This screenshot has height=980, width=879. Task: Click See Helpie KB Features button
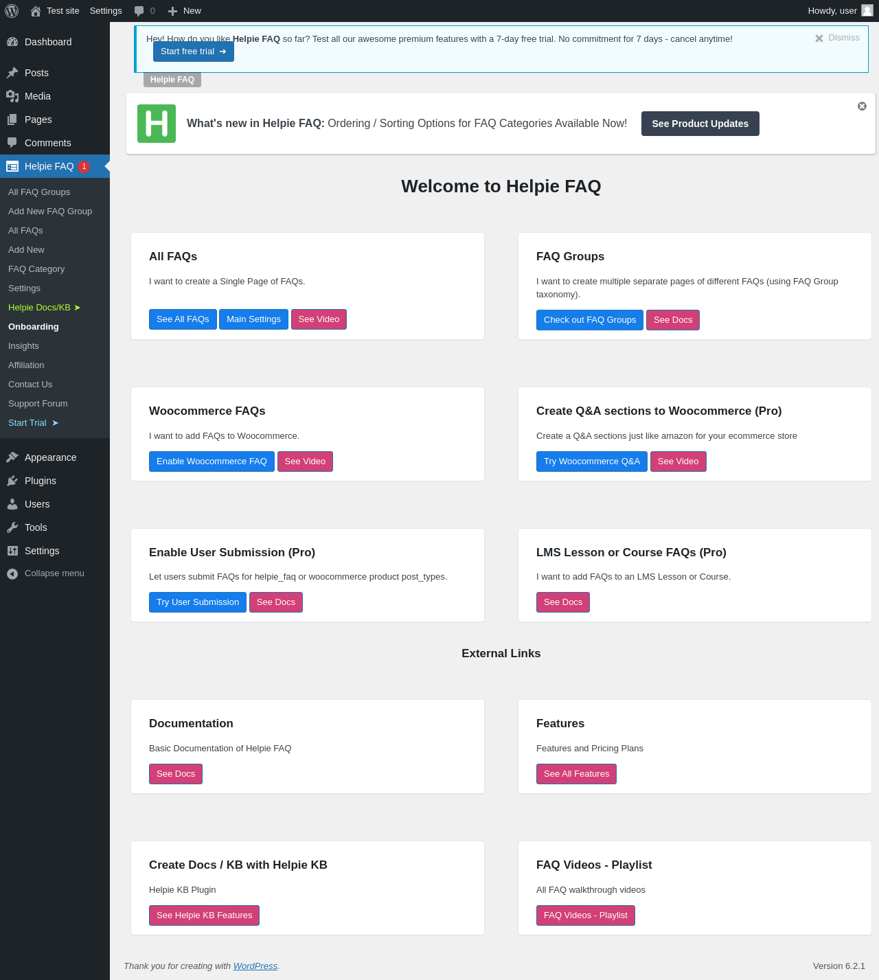(204, 915)
